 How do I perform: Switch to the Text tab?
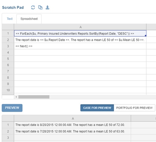pyautogui.click(x=10, y=19)
